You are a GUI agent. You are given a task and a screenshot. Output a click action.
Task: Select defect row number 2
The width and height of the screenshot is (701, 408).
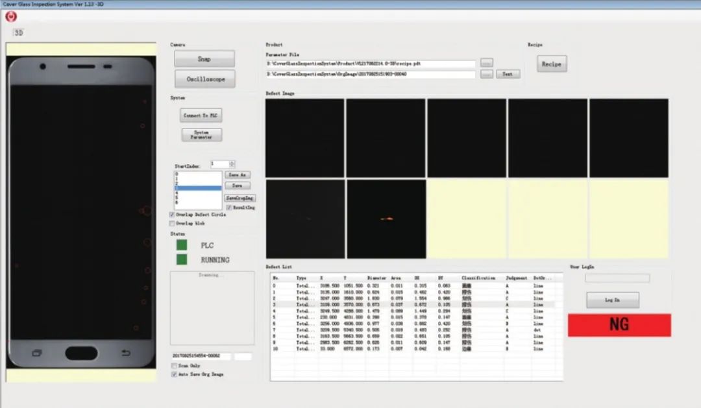413,298
